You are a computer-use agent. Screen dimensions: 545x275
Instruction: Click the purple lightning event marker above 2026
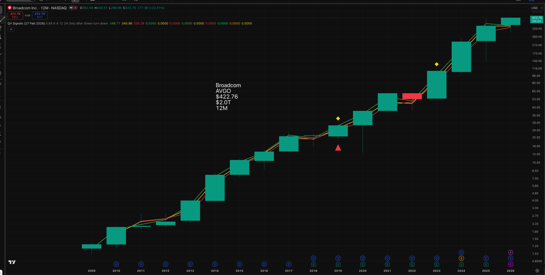(x=510, y=252)
